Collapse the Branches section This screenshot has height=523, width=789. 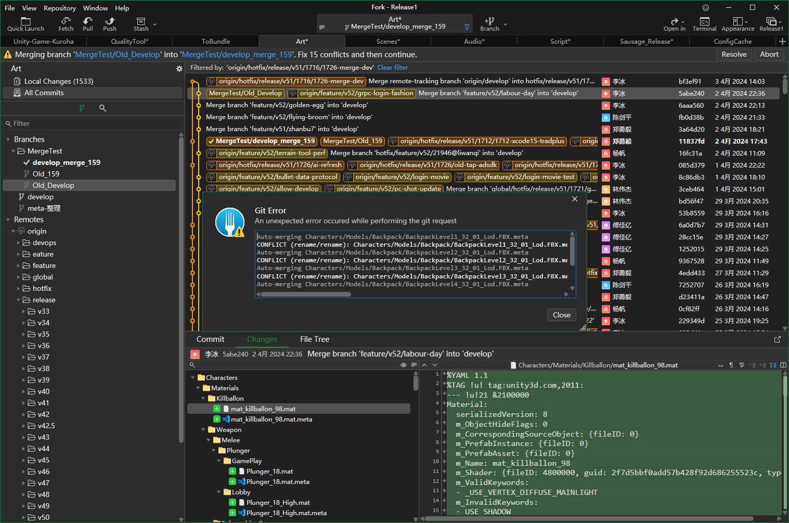tap(8, 139)
